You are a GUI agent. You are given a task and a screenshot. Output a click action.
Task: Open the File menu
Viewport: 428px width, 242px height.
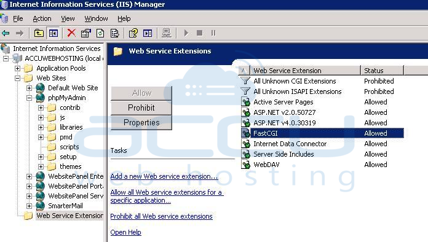[18, 18]
